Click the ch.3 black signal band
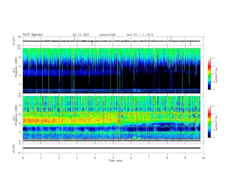Screen dimensions: 229x177 tap(112, 148)
